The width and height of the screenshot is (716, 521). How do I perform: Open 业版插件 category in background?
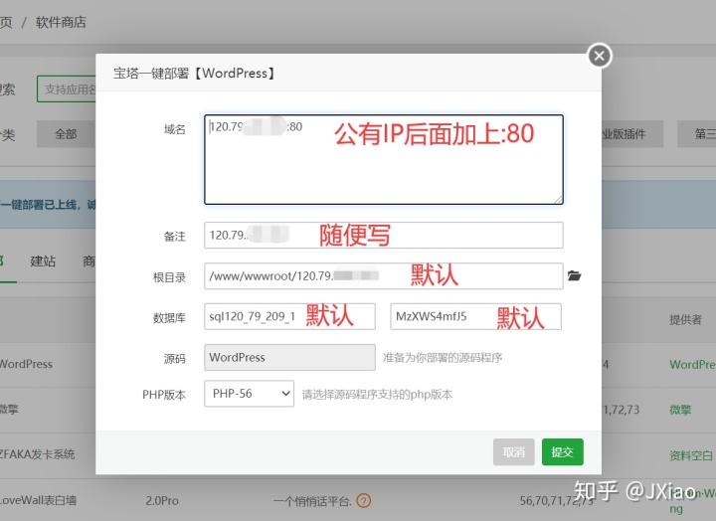(x=632, y=134)
